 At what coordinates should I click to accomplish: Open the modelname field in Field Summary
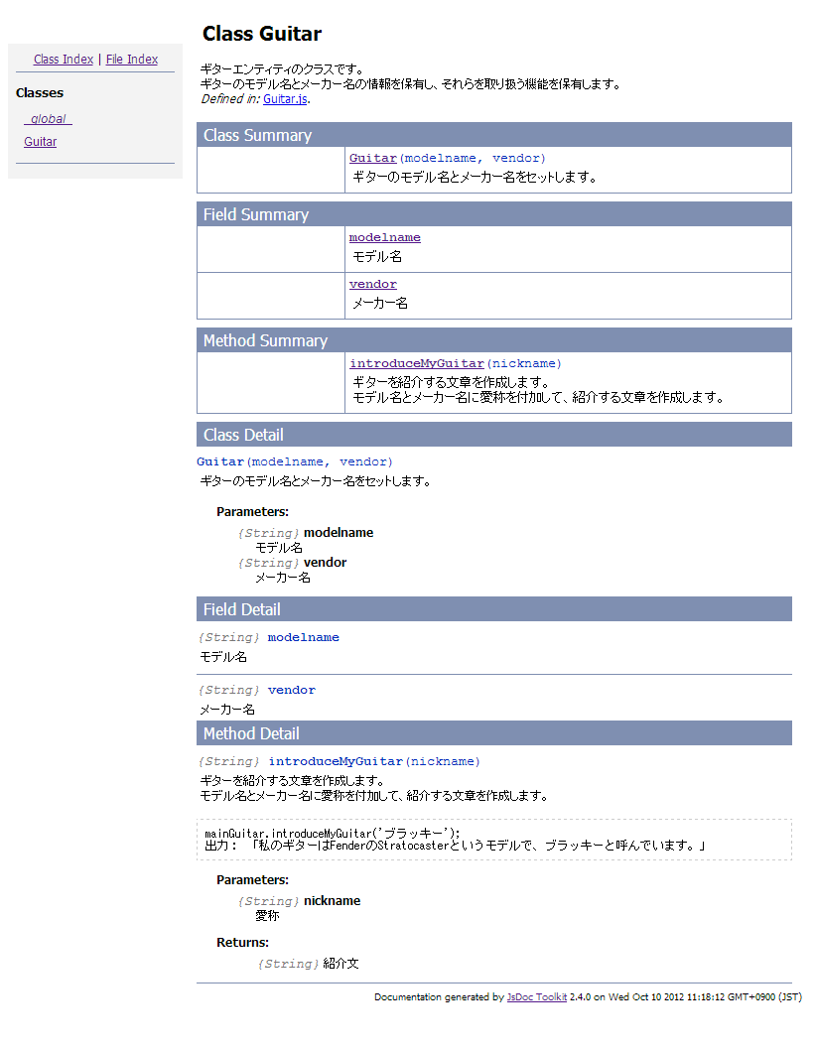385,237
